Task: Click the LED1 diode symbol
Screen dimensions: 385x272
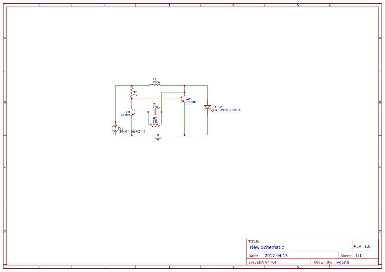Action: pos(207,107)
